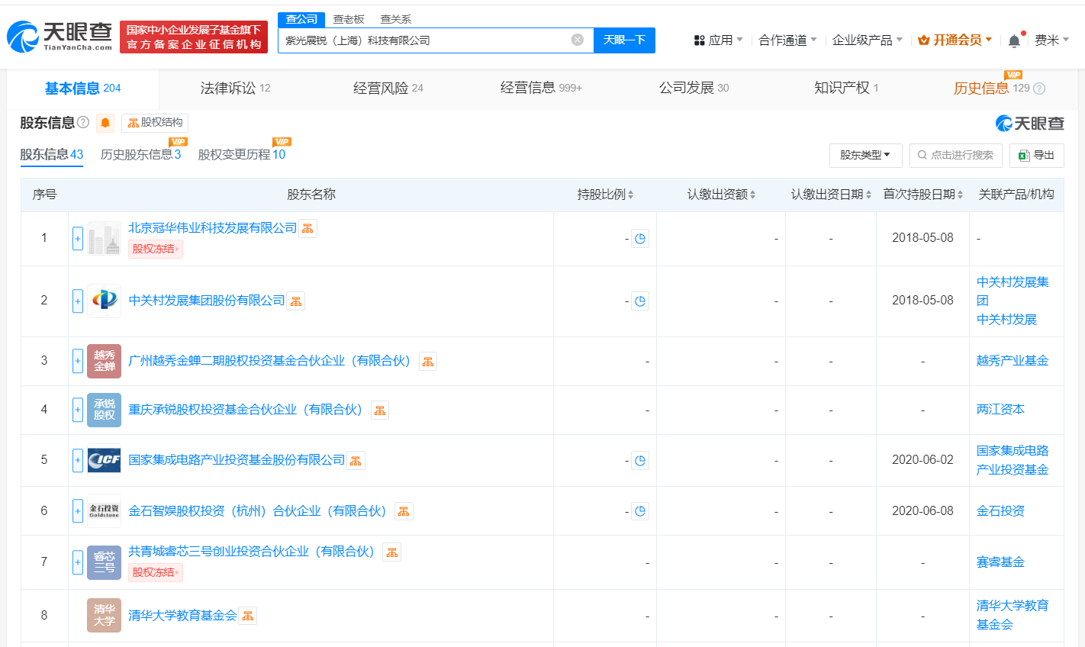Open help question mark next to 股东信息
The height and width of the screenshot is (647, 1085).
point(83,122)
